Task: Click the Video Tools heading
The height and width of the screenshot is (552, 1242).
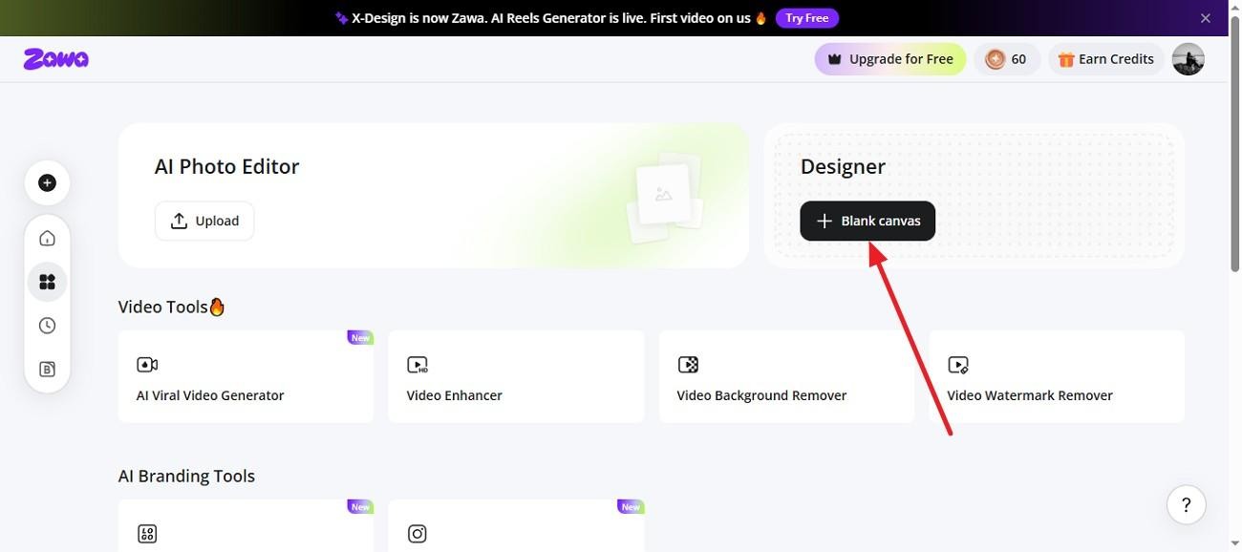Action: click(172, 307)
